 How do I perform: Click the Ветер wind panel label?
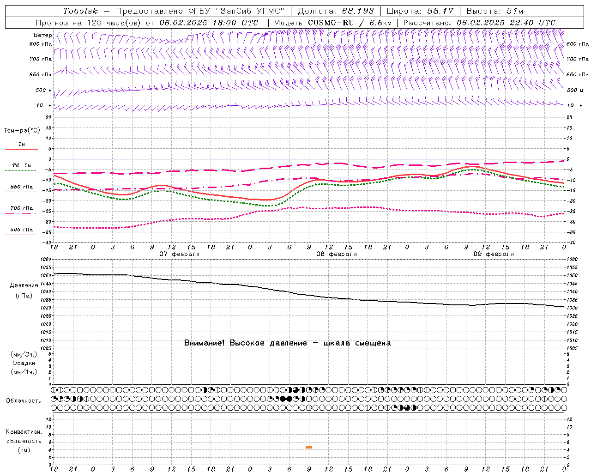click(x=42, y=35)
